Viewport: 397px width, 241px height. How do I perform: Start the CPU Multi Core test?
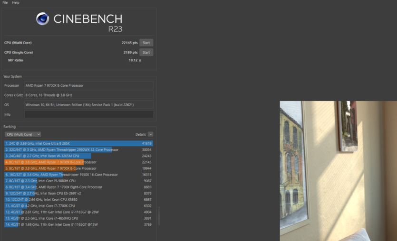point(146,43)
